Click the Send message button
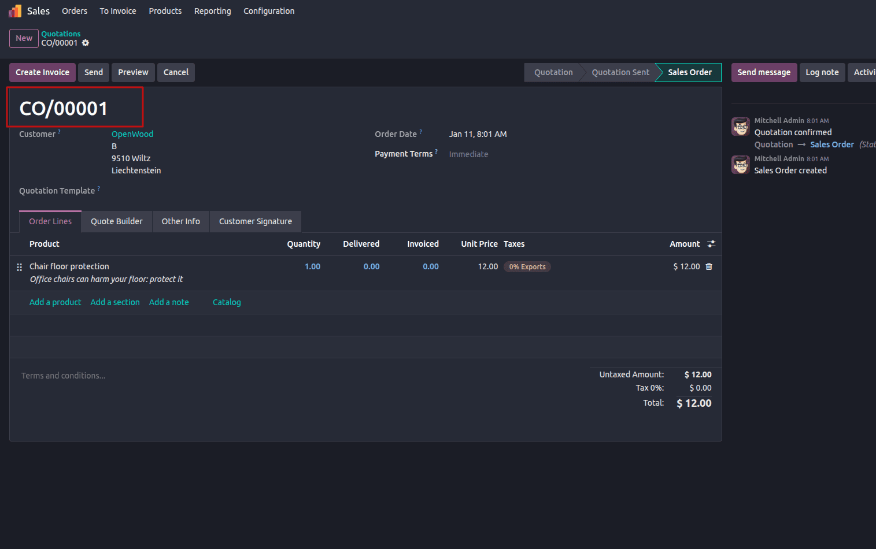 pos(764,72)
